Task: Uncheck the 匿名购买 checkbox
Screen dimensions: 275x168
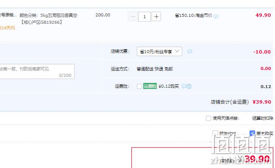Action: click(x=252, y=133)
